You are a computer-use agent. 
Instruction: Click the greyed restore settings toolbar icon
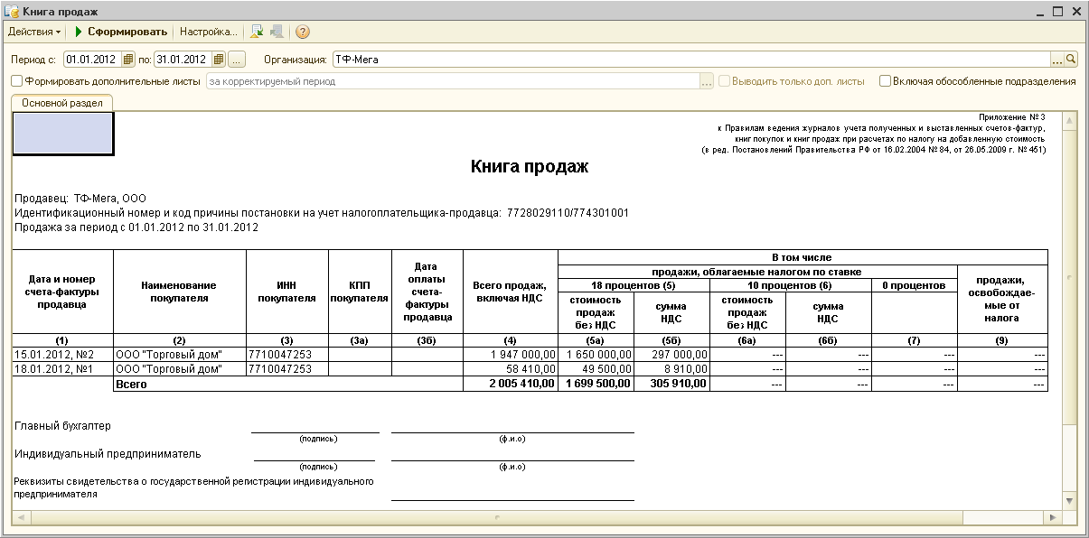(277, 32)
